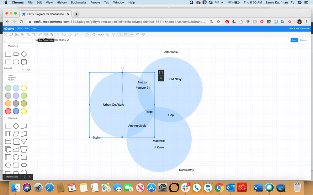Open Safari from the Dock
Viewport: 313px width, 195px height.
point(50,187)
